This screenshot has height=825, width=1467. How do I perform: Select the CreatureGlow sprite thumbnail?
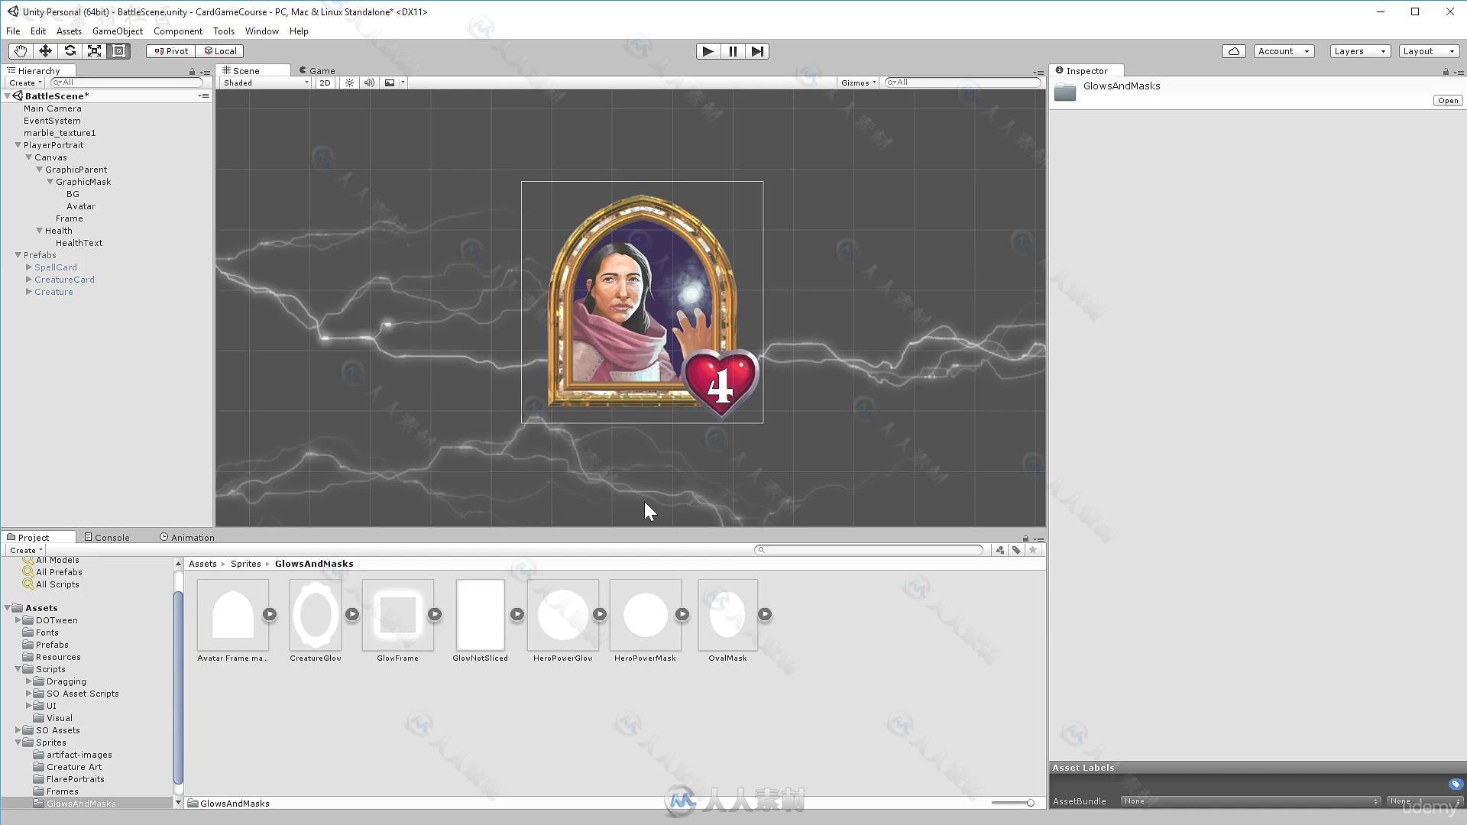(x=316, y=615)
